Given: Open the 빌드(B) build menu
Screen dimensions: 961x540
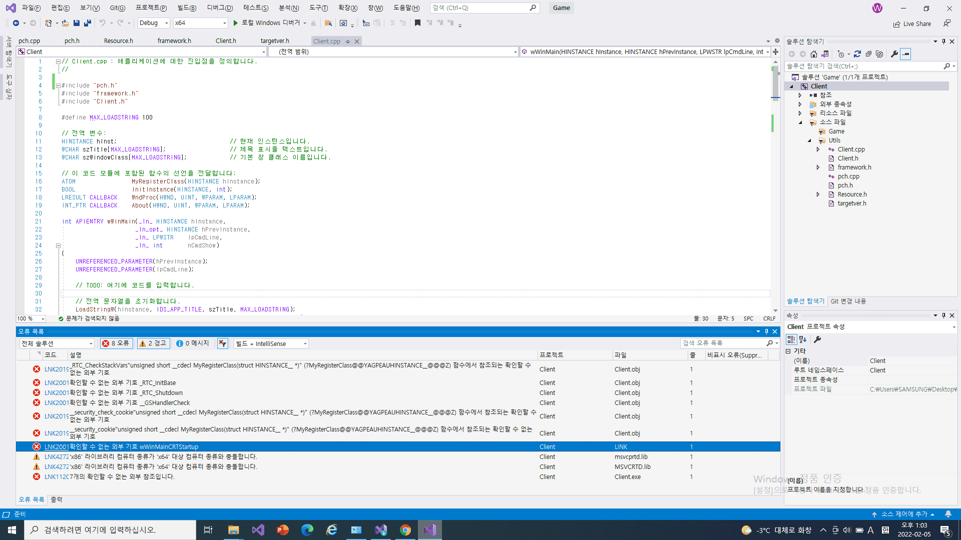Looking at the screenshot, I should [187, 8].
